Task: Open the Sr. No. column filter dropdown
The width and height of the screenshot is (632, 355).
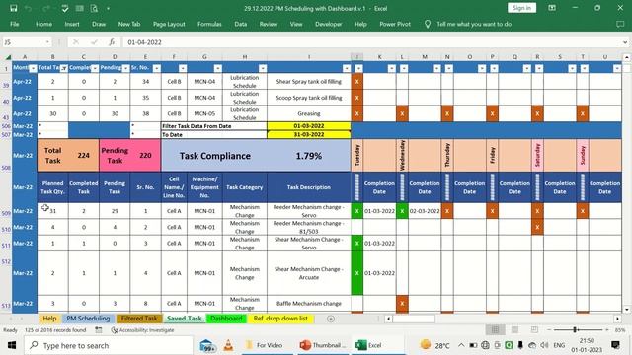Action: 157,69
